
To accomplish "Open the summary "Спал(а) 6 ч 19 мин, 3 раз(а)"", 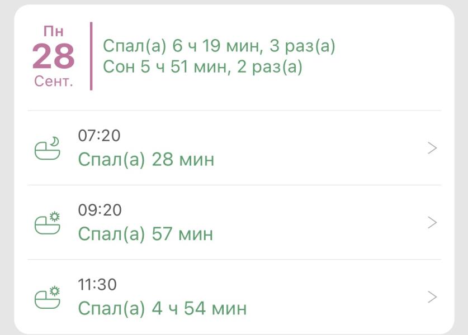I will 219,47.
